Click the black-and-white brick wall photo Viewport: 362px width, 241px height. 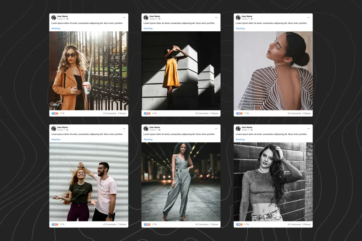coord(273,182)
